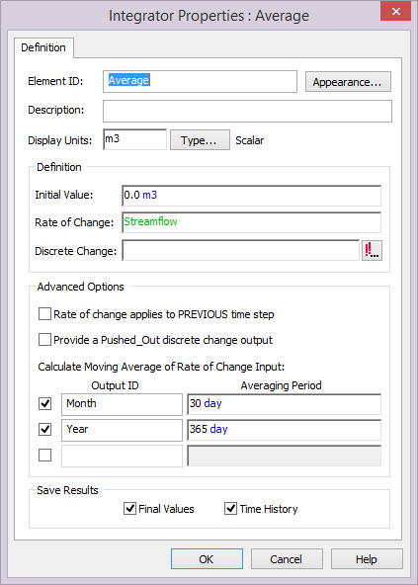Click the Display Units field showing m3

point(134,139)
